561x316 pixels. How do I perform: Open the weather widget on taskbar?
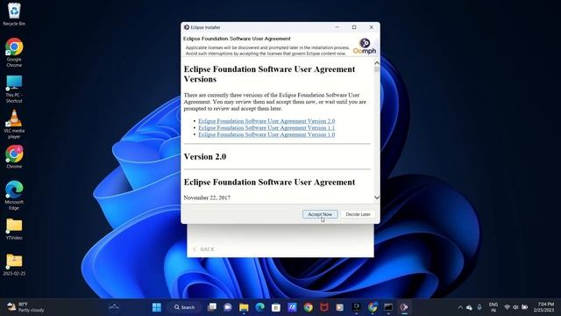click(25, 307)
